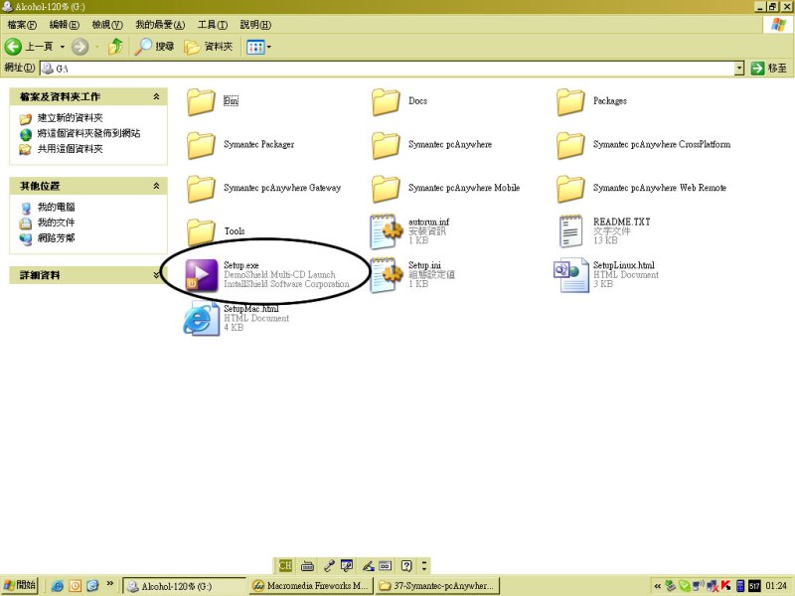Image resolution: width=795 pixels, height=596 pixels.
Task: Collapse the 其他位置 panel
Action: pyautogui.click(x=156, y=186)
